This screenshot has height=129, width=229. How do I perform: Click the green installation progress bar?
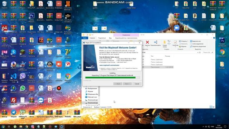pos(112,78)
